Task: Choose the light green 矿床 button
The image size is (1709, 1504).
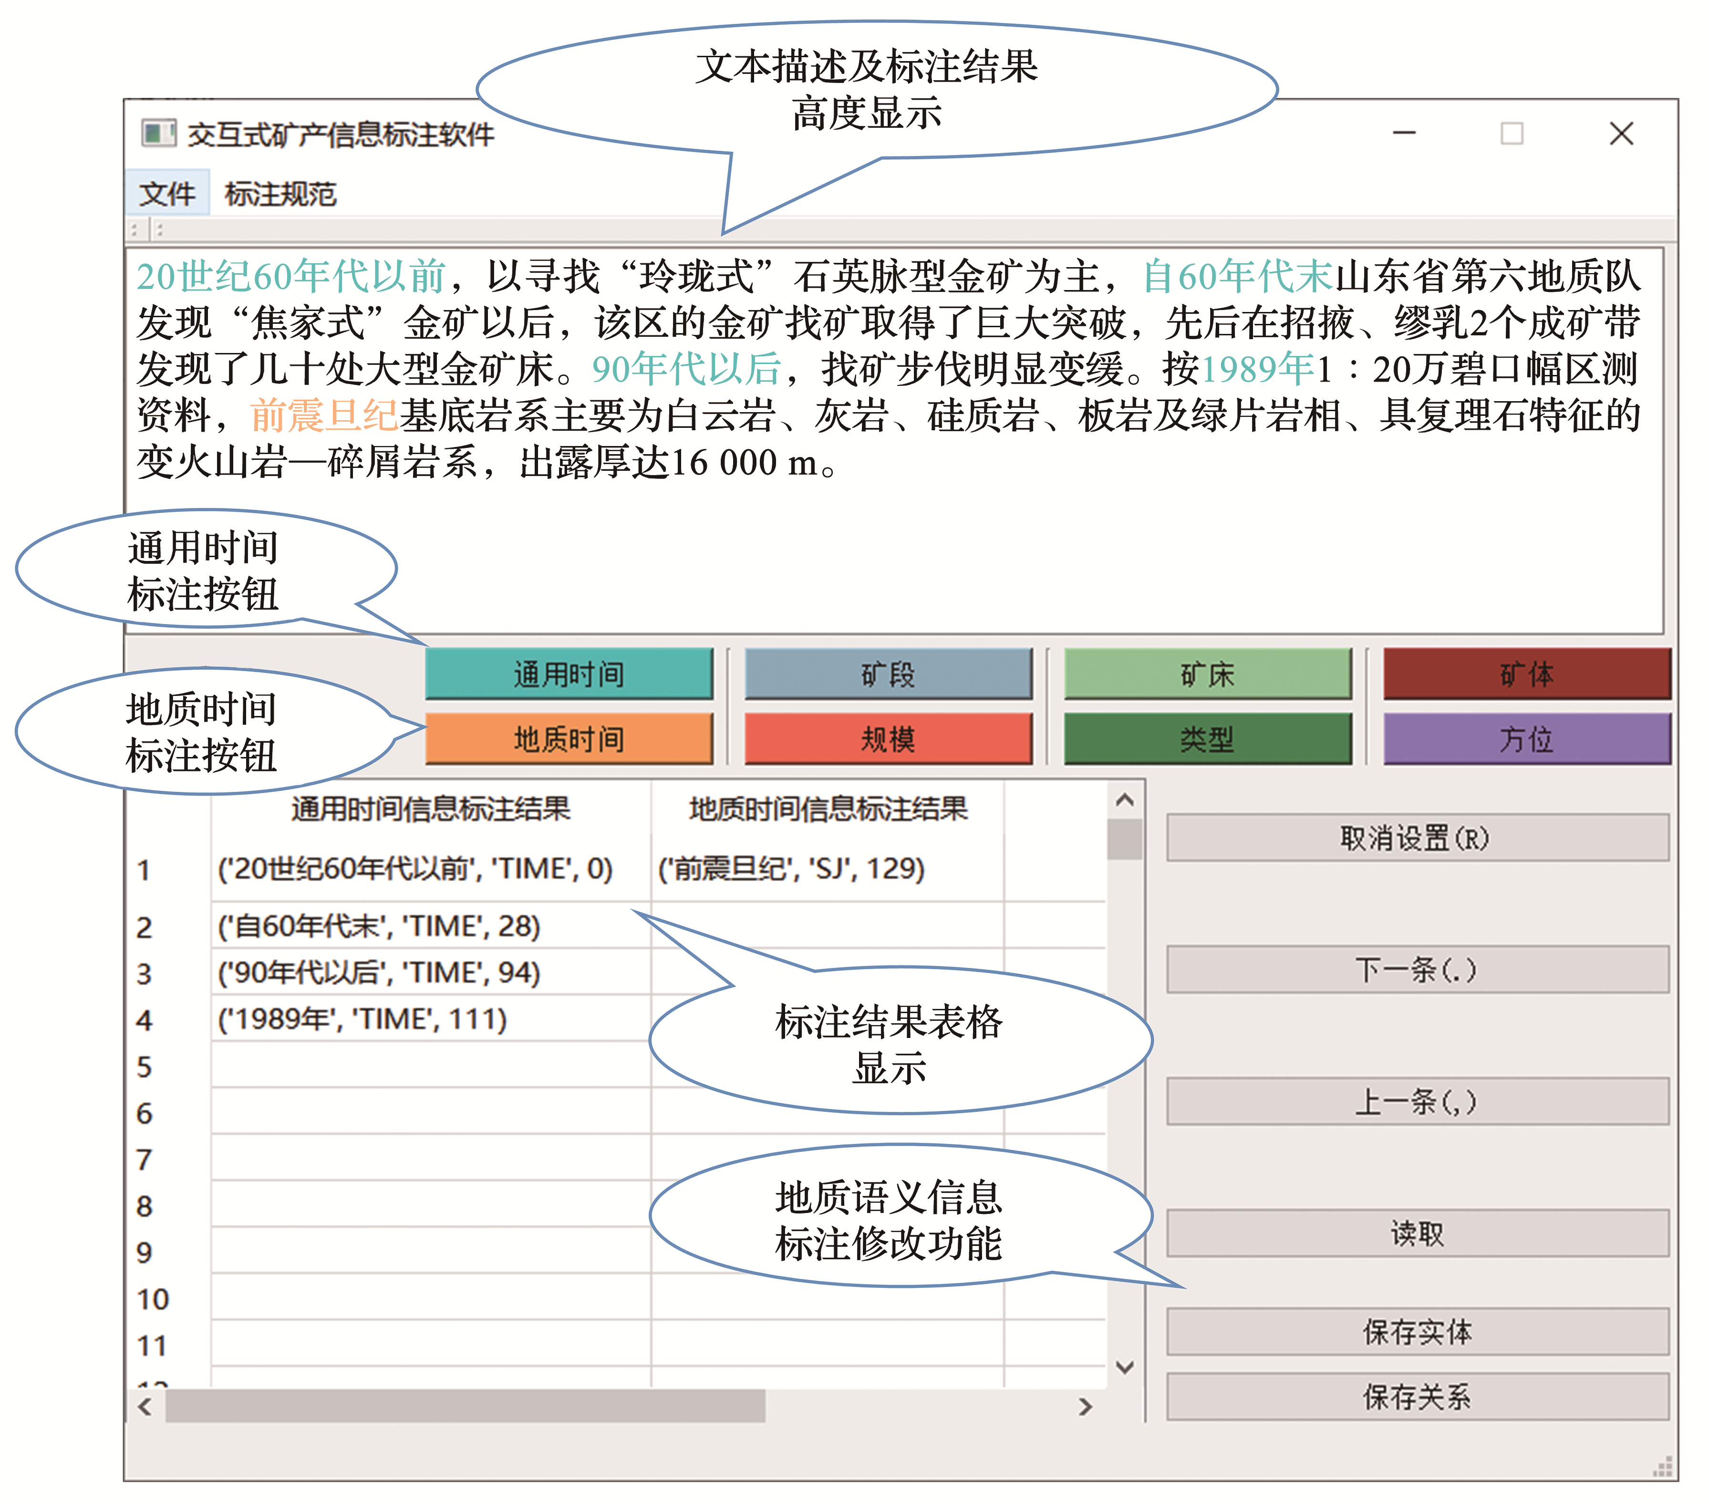Action: (1207, 673)
